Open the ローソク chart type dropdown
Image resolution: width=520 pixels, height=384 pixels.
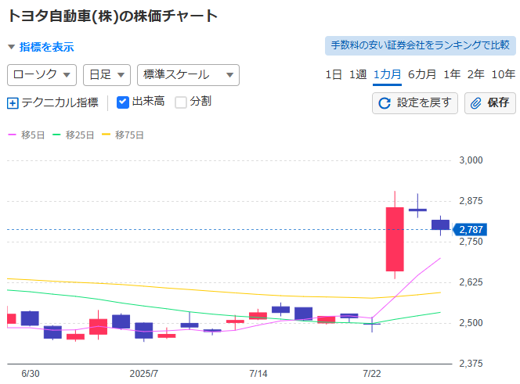(42, 75)
